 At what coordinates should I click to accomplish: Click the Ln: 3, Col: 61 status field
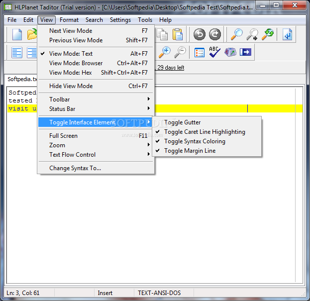[x=29, y=293]
